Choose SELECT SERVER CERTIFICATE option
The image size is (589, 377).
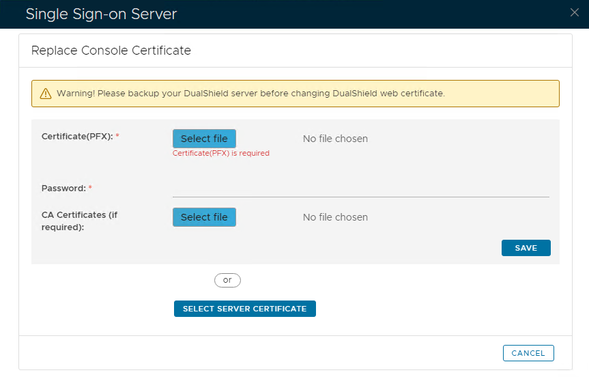[244, 309]
